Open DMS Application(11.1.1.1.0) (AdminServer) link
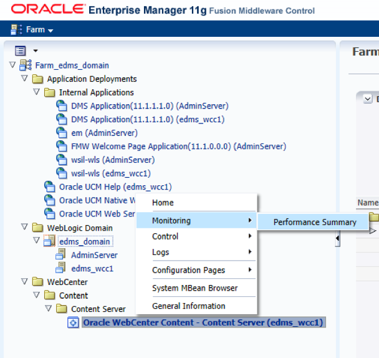The width and height of the screenshot is (379, 358). point(150,106)
